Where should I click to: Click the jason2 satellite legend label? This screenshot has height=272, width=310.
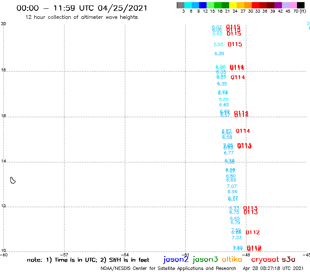click(176, 260)
